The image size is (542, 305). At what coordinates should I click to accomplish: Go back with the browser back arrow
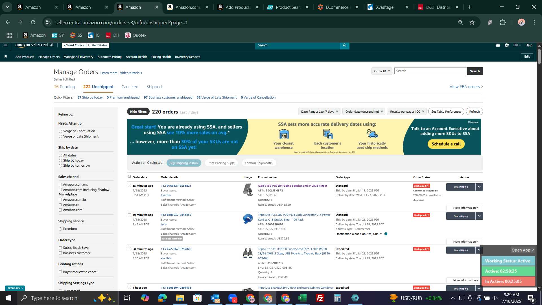[8, 22]
